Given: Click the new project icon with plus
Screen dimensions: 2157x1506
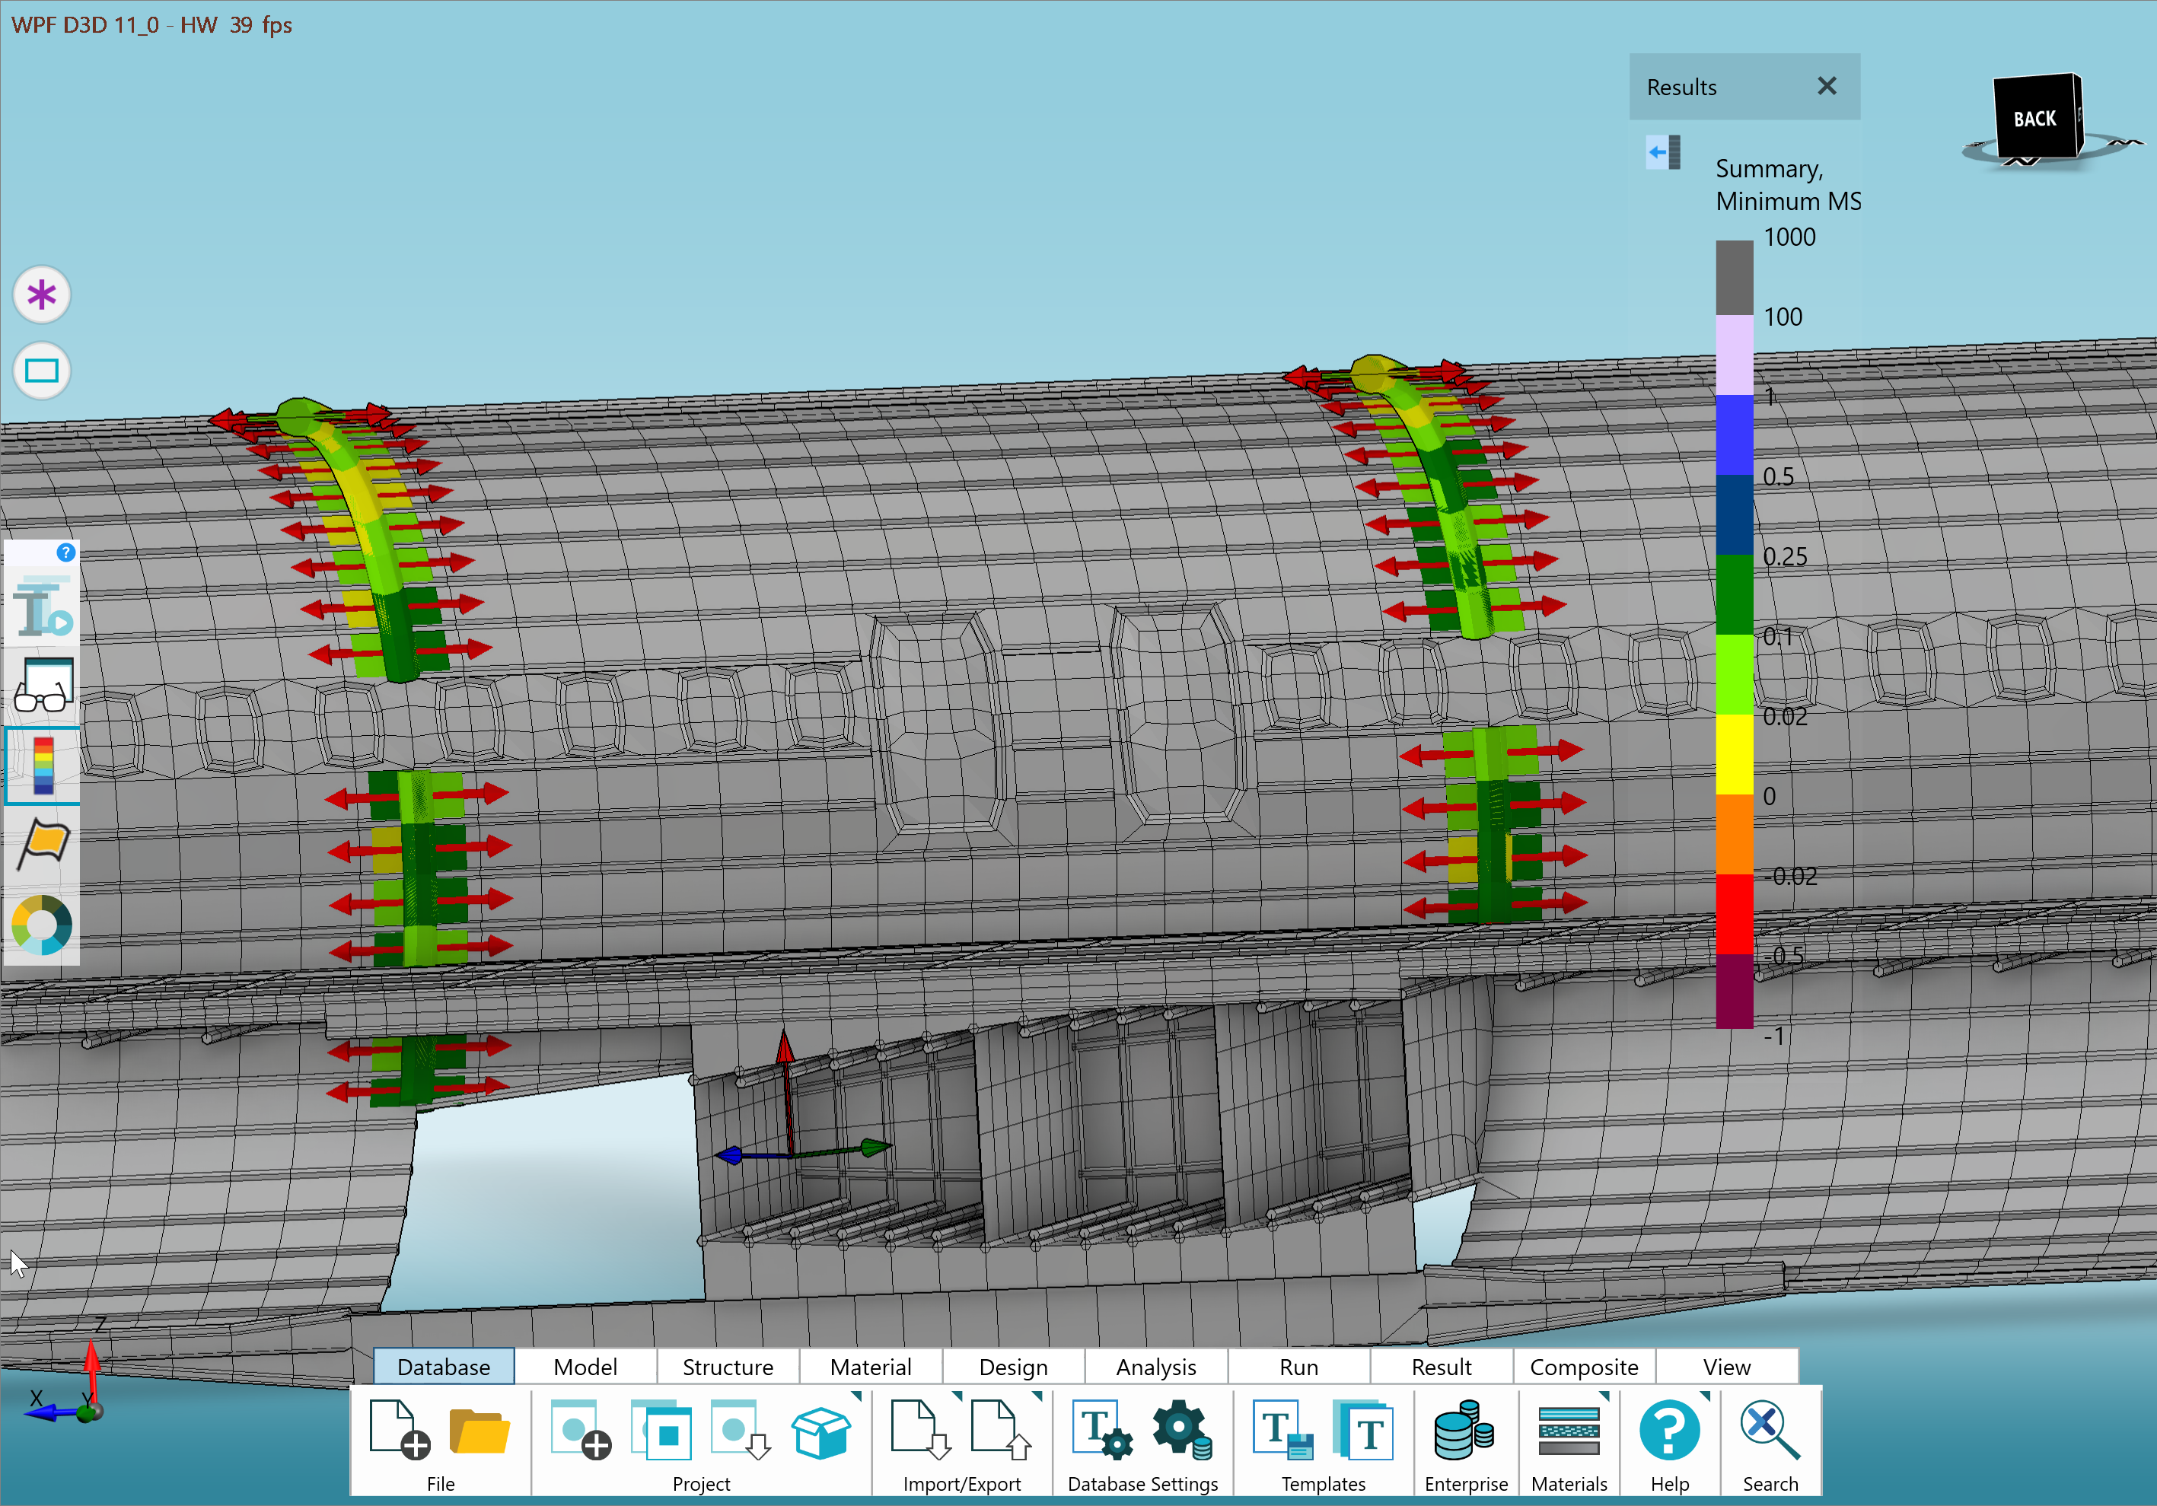Looking at the screenshot, I should (580, 1429).
